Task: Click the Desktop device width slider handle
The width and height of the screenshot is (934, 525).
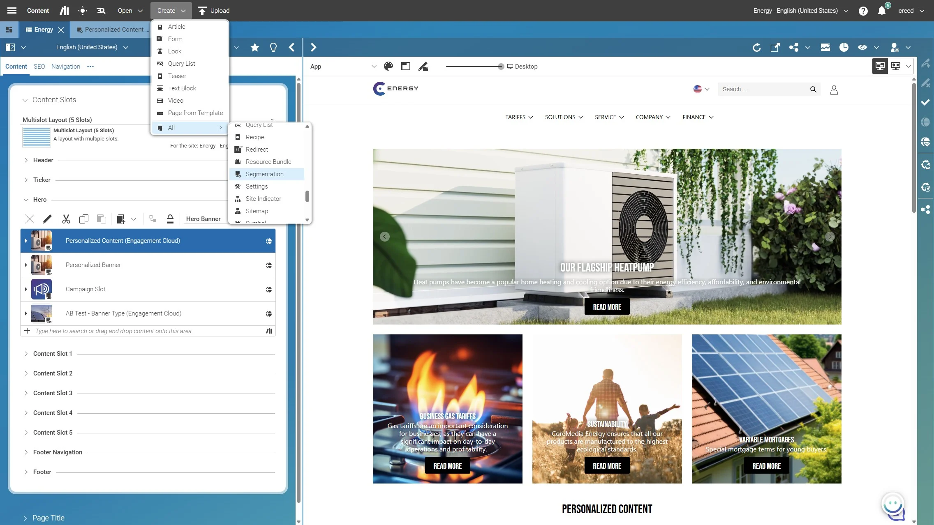Action: [500, 67]
